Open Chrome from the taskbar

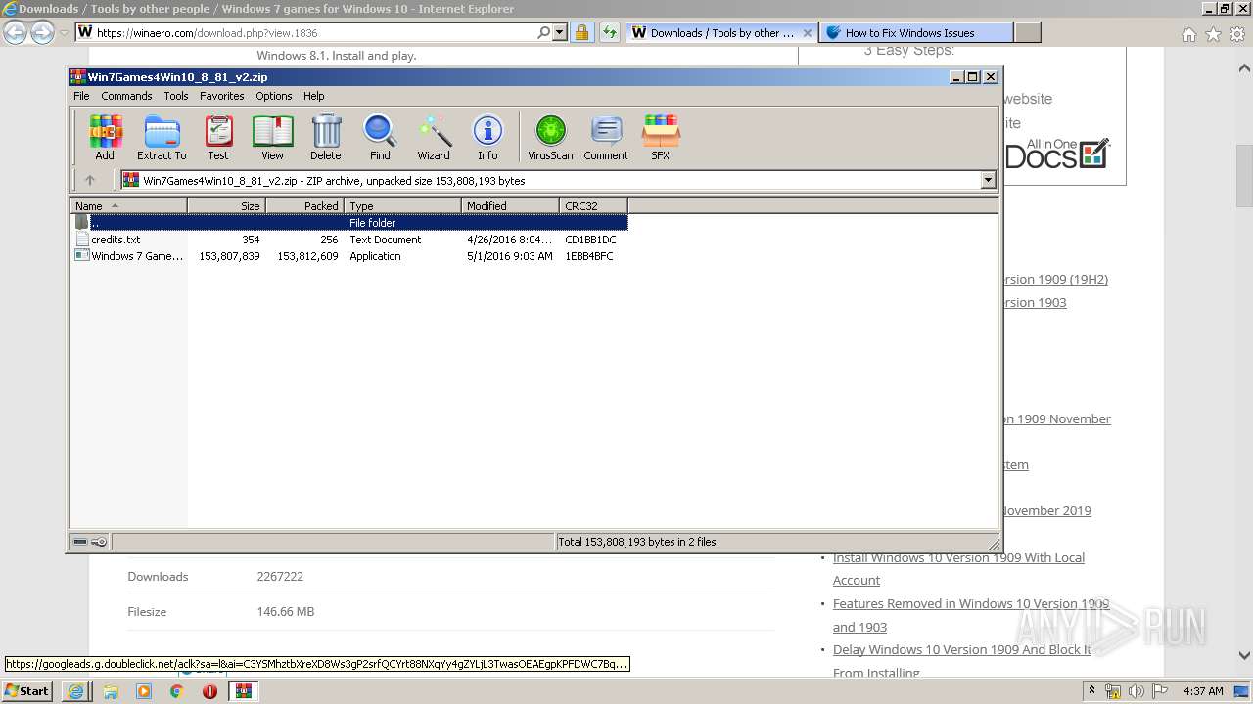pos(176,691)
